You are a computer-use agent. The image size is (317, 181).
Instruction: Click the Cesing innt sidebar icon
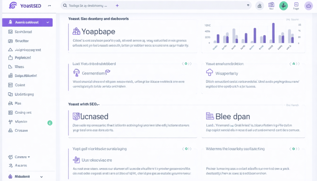click(x=10, y=113)
